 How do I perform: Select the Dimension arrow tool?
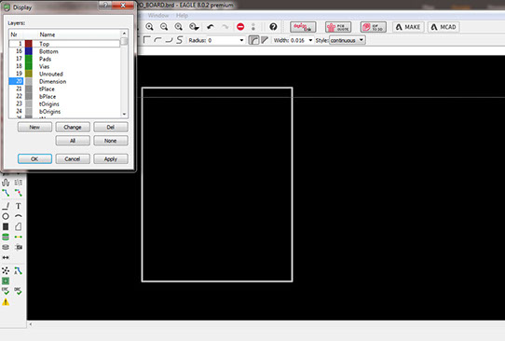(6, 257)
